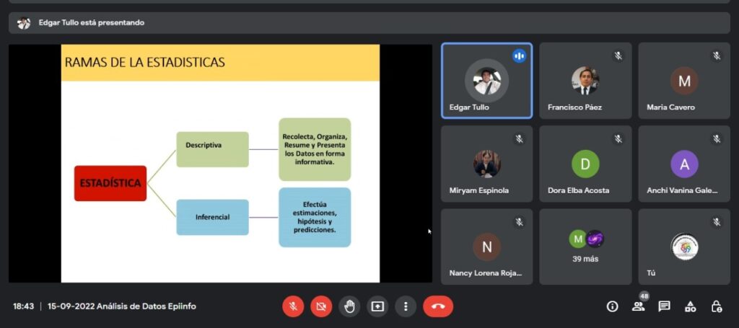Open the three-dot more options menu
This screenshot has width=739, height=328.
(406, 307)
